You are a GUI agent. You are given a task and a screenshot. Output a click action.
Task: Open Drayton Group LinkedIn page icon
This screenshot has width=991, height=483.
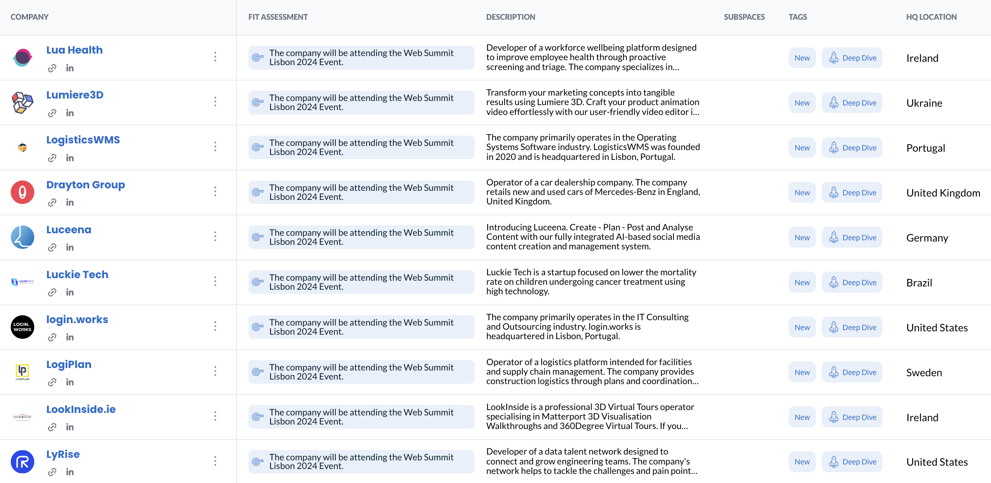pyautogui.click(x=70, y=202)
